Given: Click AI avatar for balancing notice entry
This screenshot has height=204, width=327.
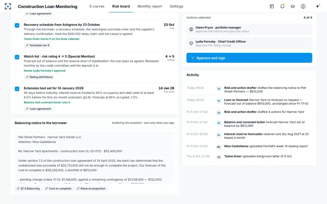Looking at the screenshot, I should click(219, 88).
